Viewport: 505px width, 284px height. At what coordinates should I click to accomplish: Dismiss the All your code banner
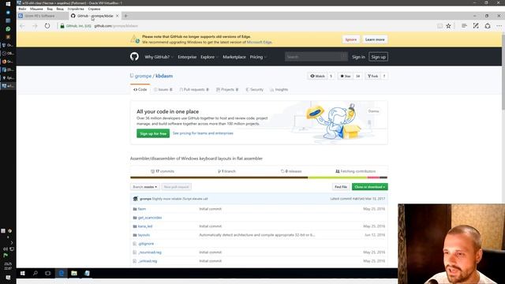tap(373, 111)
